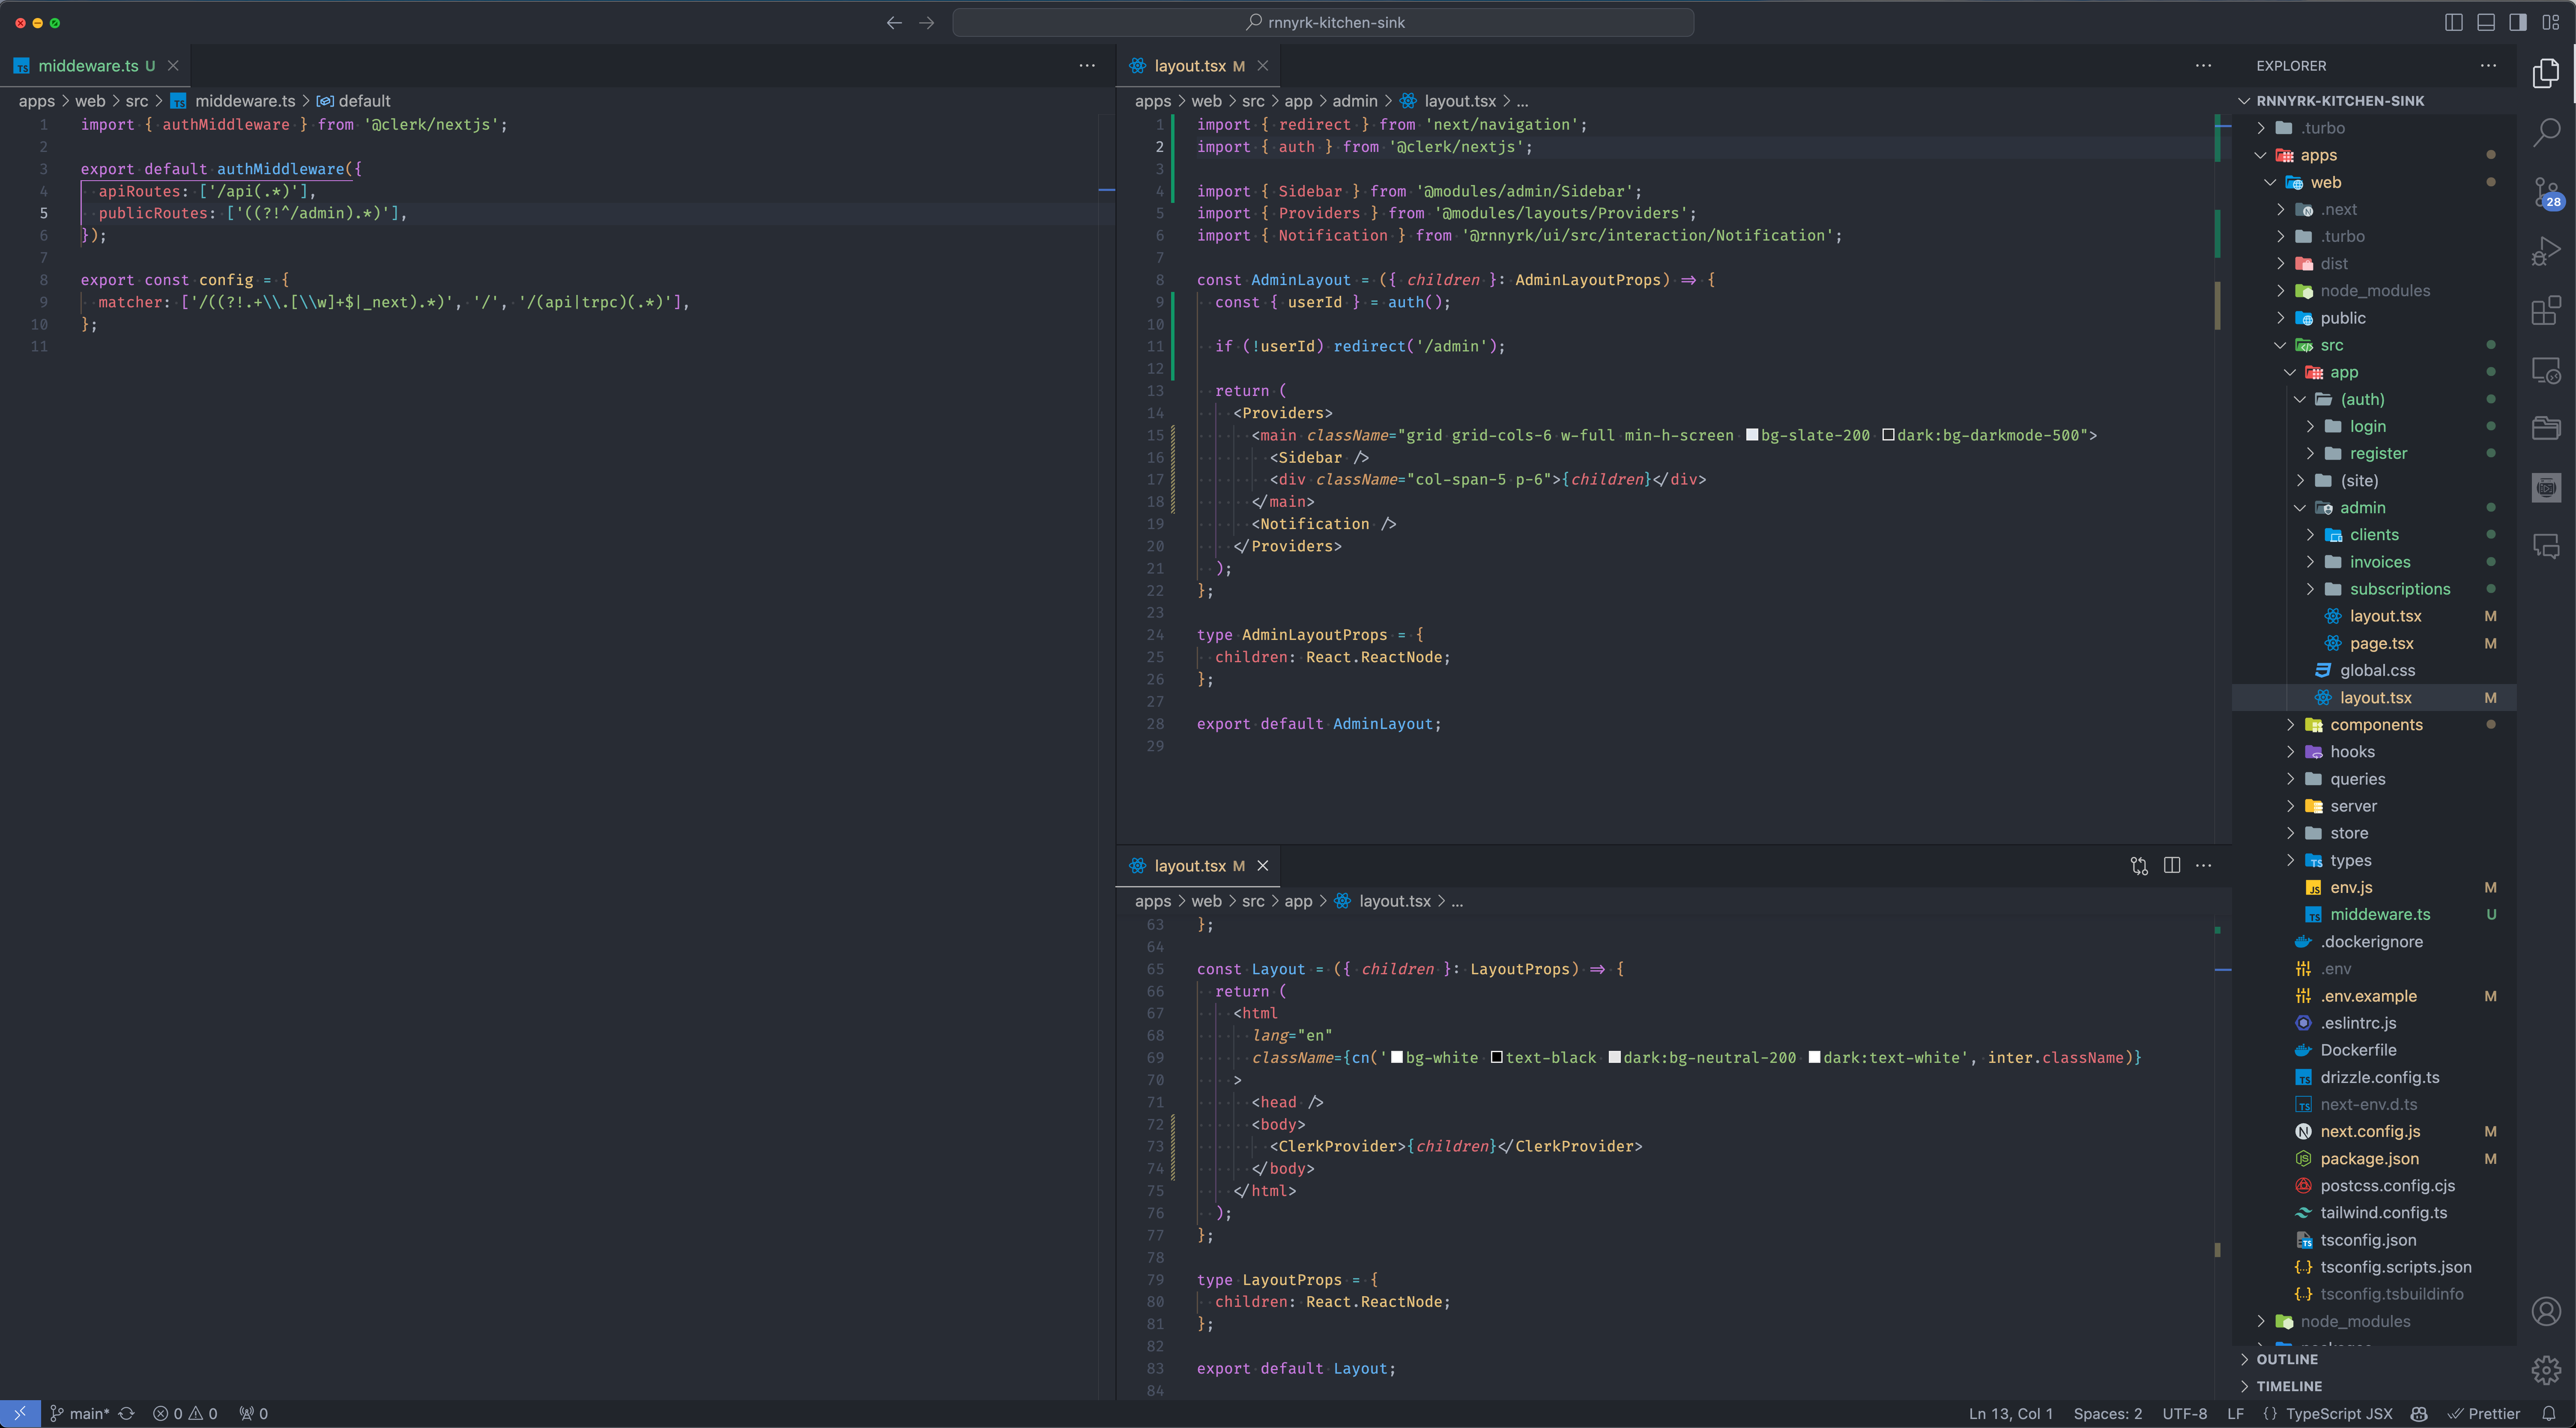Screen dimensions: 2576x1428
Task: Switch branch via main* in status bar
Action: click(80, 1413)
